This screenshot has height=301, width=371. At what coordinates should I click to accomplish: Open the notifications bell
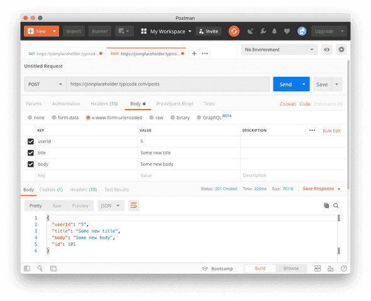[x=274, y=31]
